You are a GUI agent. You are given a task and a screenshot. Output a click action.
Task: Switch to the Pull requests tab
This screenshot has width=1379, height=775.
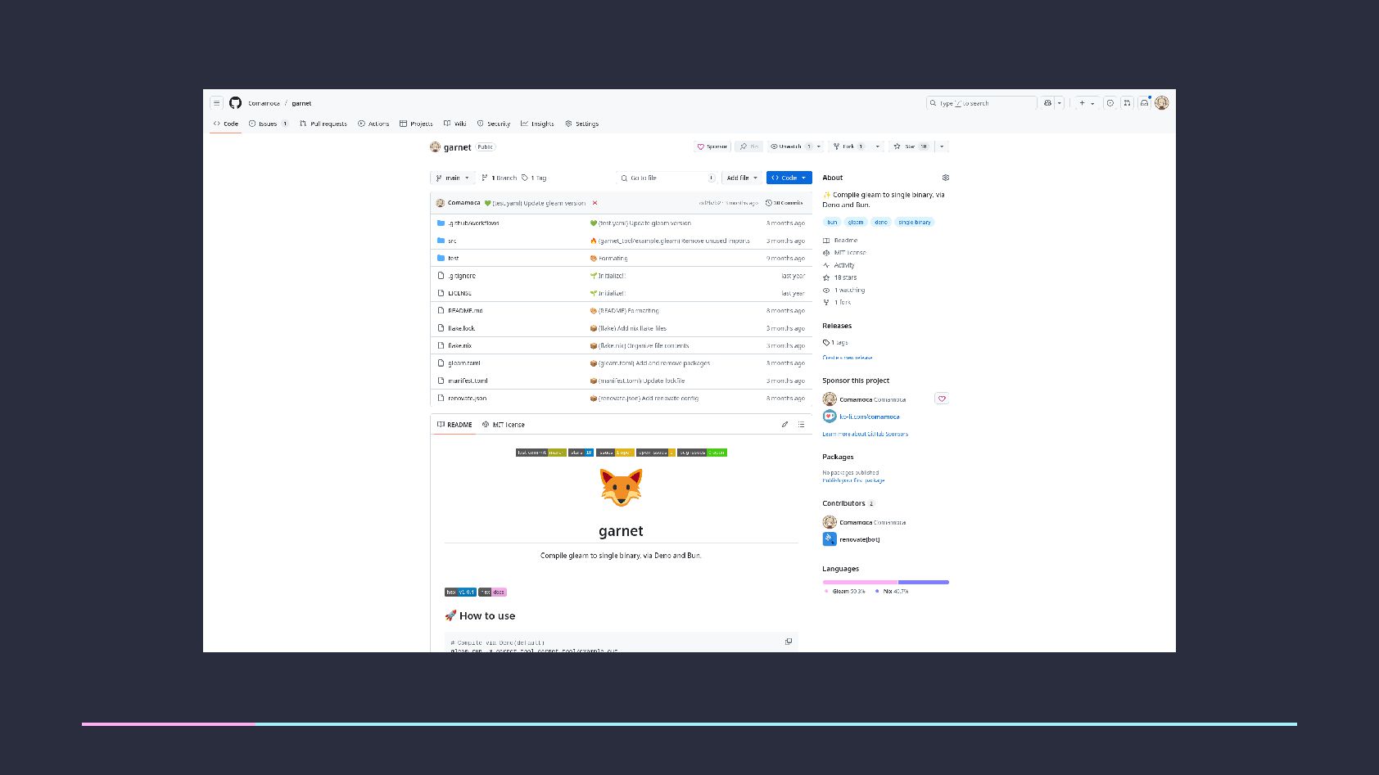pyautogui.click(x=323, y=124)
